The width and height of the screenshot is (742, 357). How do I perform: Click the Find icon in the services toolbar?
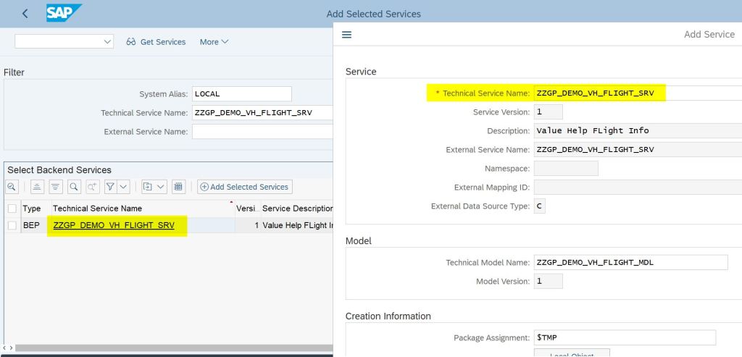[x=74, y=187]
